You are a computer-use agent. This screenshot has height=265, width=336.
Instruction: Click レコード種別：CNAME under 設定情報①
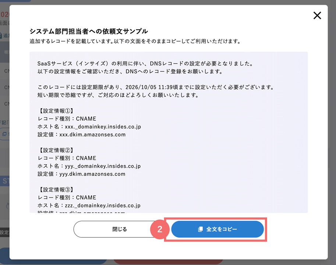point(67,119)
